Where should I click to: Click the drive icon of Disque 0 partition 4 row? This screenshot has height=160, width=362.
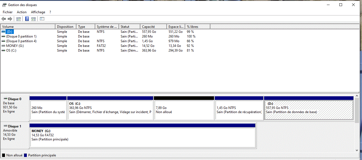click(x=3, y=41)
